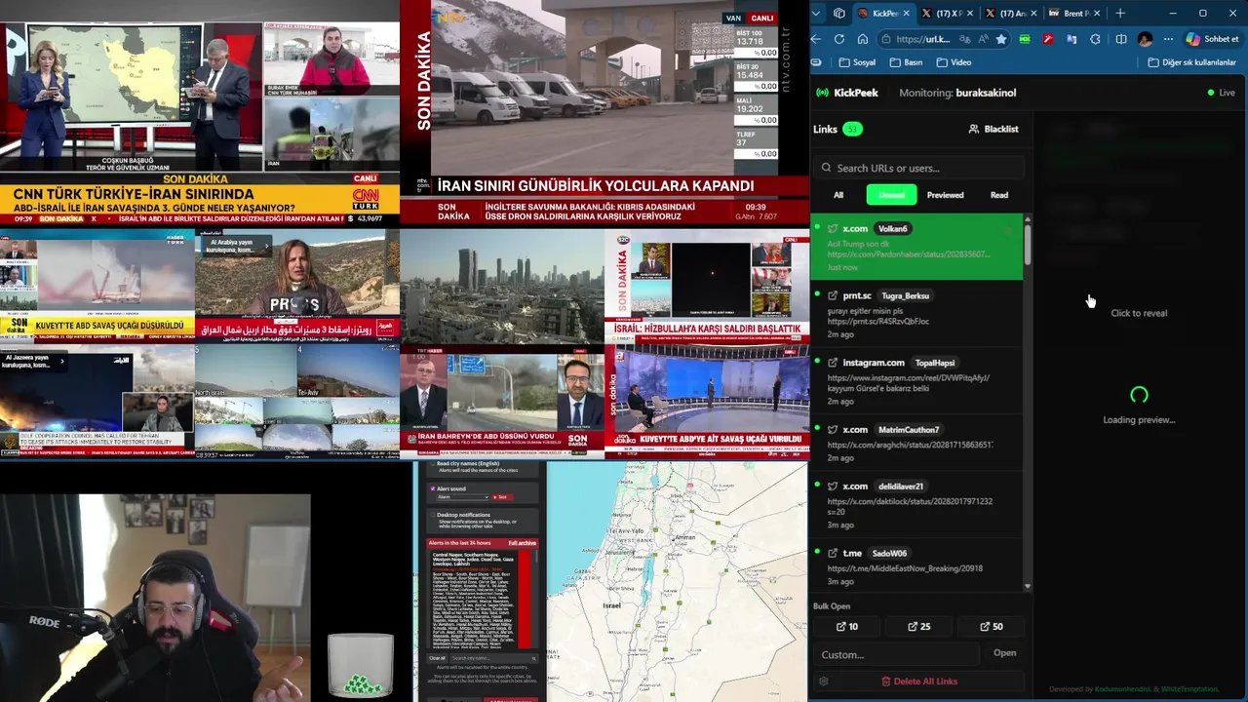Open the browser extensions puzzle icon

coord(1096,39)
